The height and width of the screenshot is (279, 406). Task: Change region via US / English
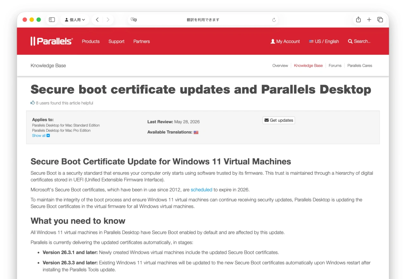coord(324,41)
